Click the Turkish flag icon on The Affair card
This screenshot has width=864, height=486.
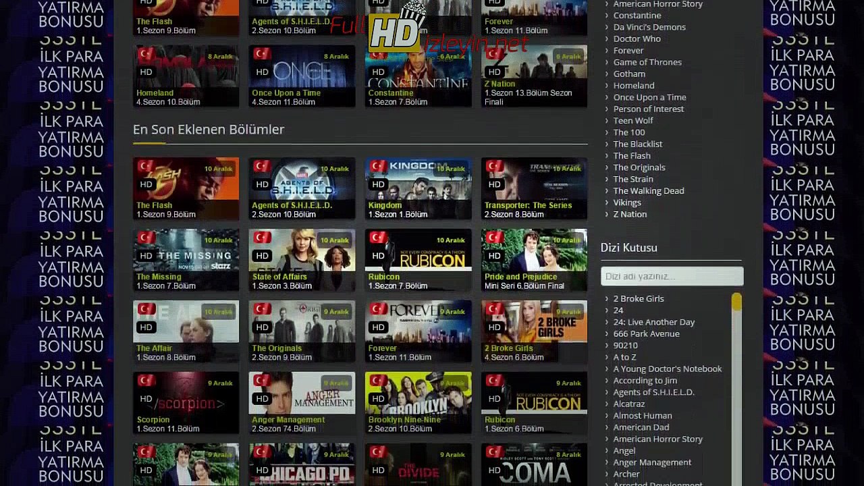(x=146, y=309)
